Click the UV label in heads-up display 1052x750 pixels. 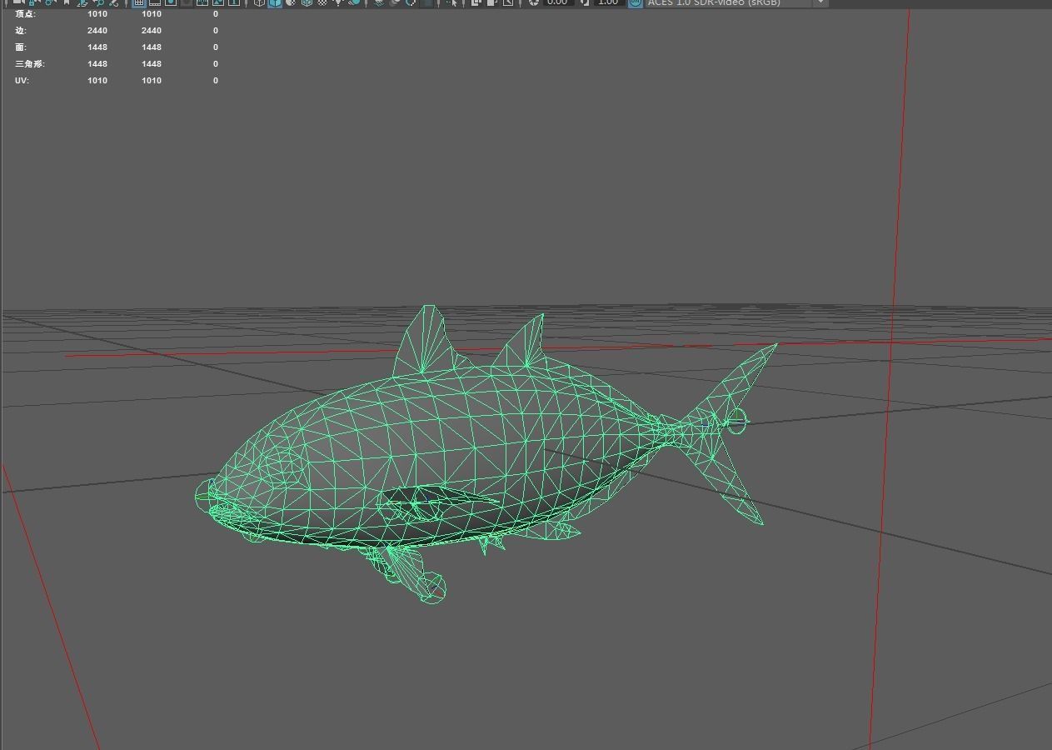[22, 81]
